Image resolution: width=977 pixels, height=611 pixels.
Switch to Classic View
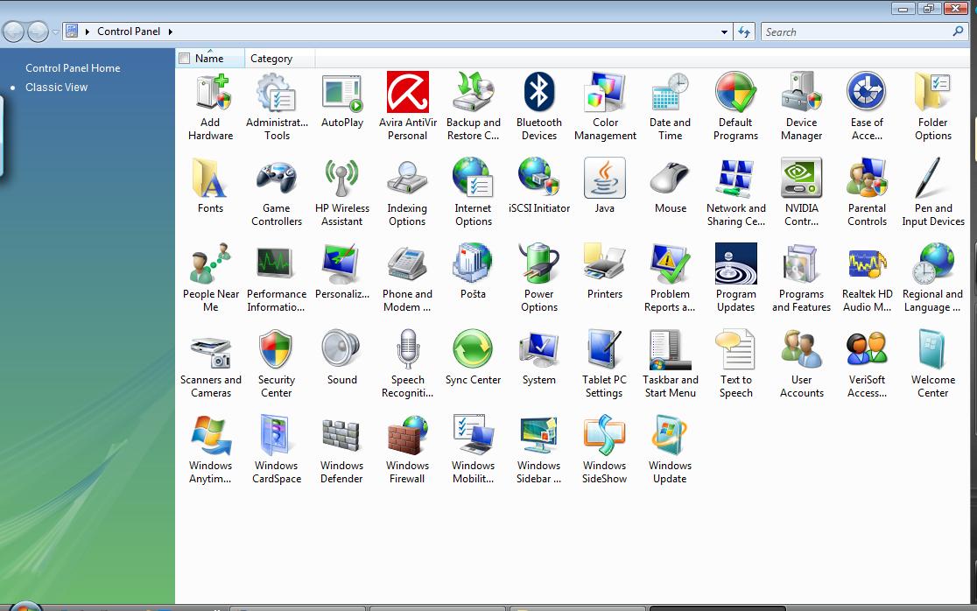(56, 87)
